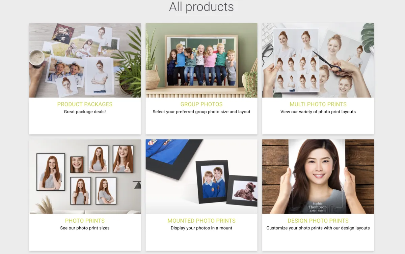405x254 pixels.
Task: Open the DESIGN PHOTO PRINTS heading
Action: (318, 221)
